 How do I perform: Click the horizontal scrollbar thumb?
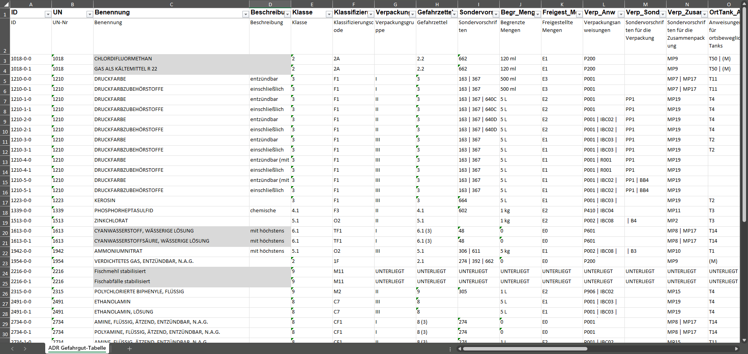click(x=524, y=349)
